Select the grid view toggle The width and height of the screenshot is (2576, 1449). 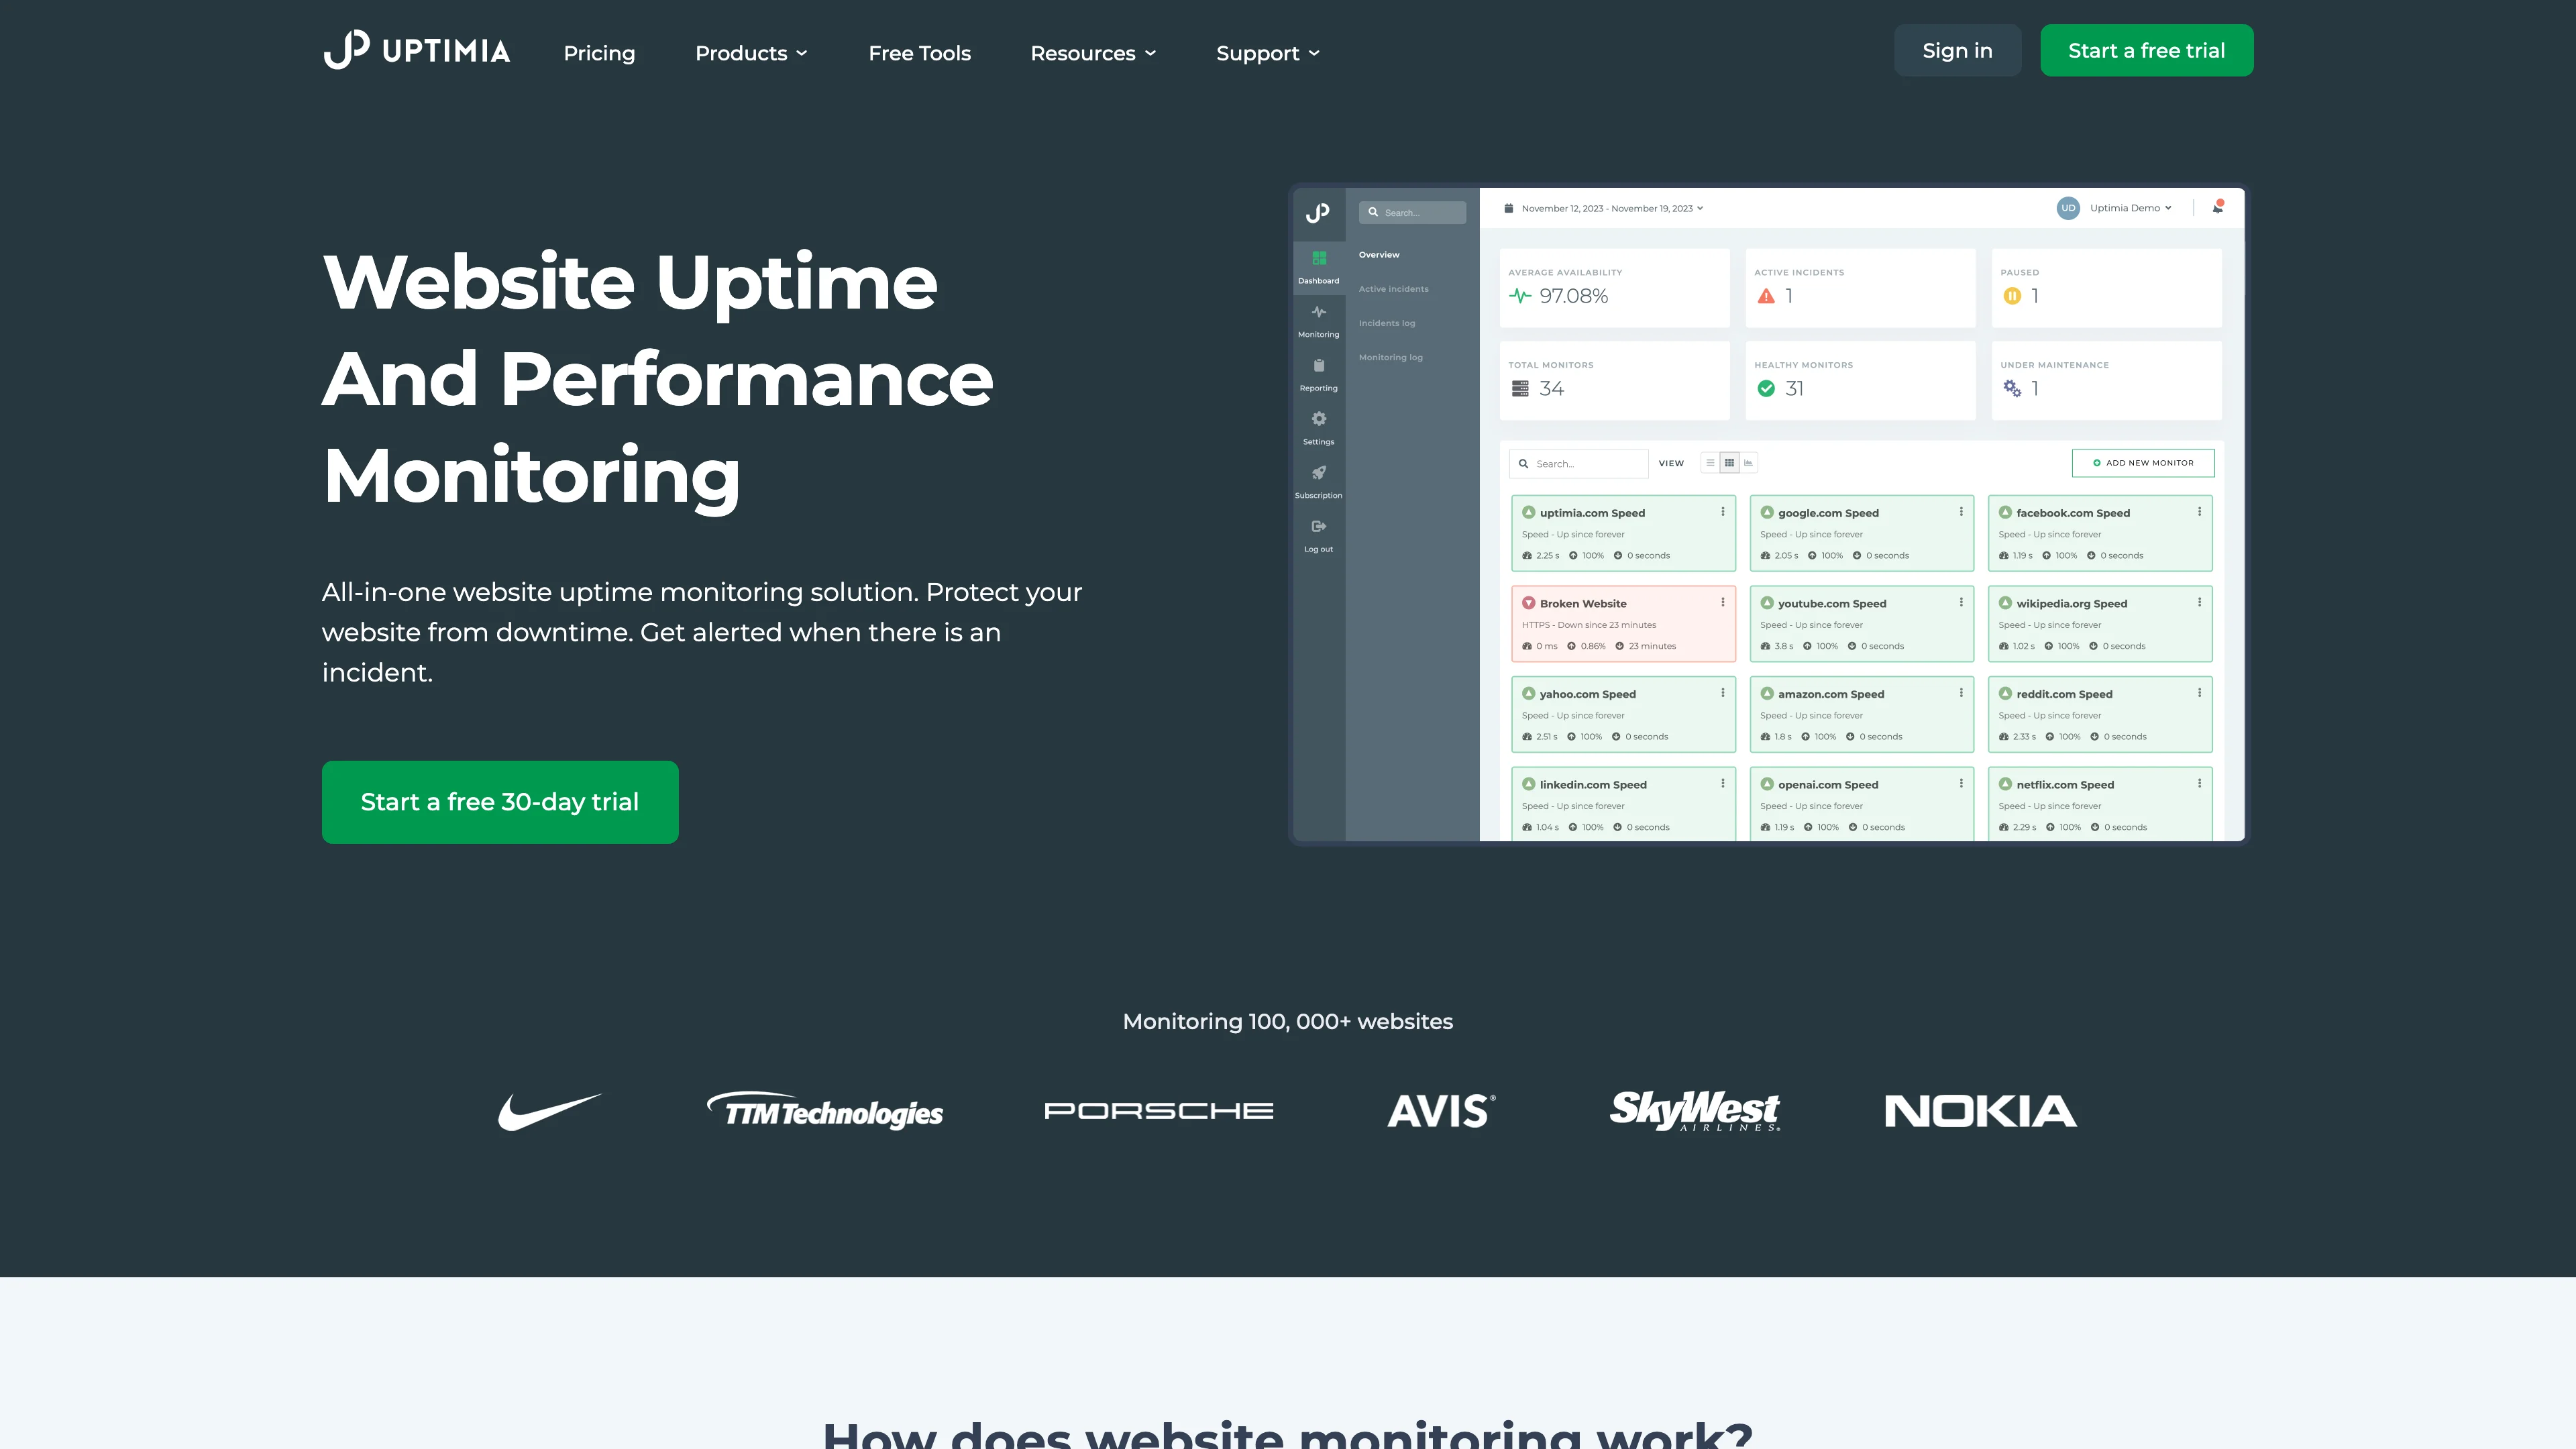(1730, 463)
